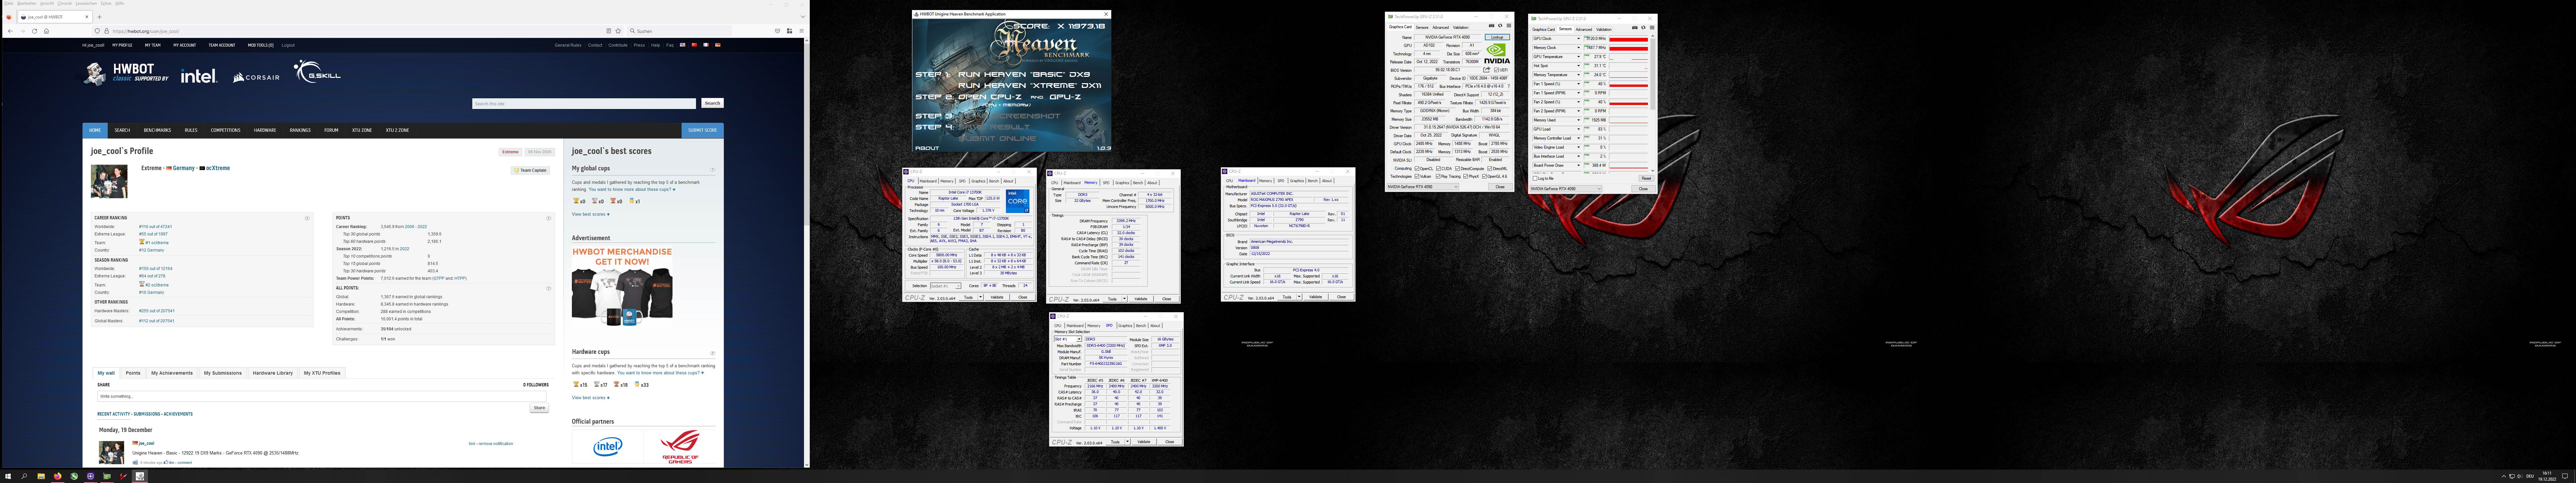This screenshot has width=2576, height=483.
Task: Open GPU selector dropdown in GPU-Z Graphics Card window
Action: (1423, 187)
